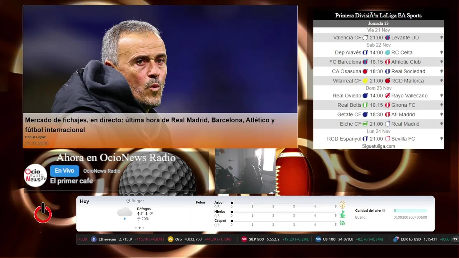Click the Ethereum price 2.715,9
Viewport: 459px width, 258px height.
pos(125,239)
